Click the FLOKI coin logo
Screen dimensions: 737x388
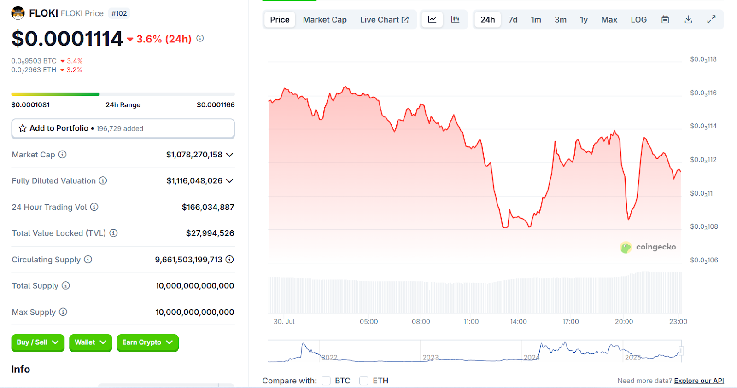point(18,13)
